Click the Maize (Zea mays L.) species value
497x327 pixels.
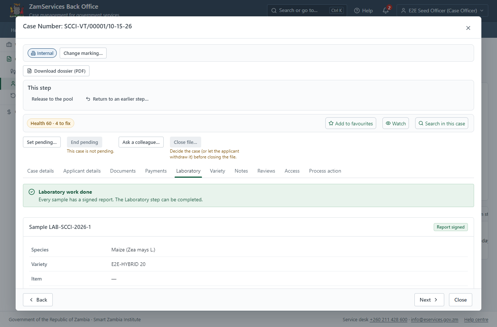tap(133, 250)
